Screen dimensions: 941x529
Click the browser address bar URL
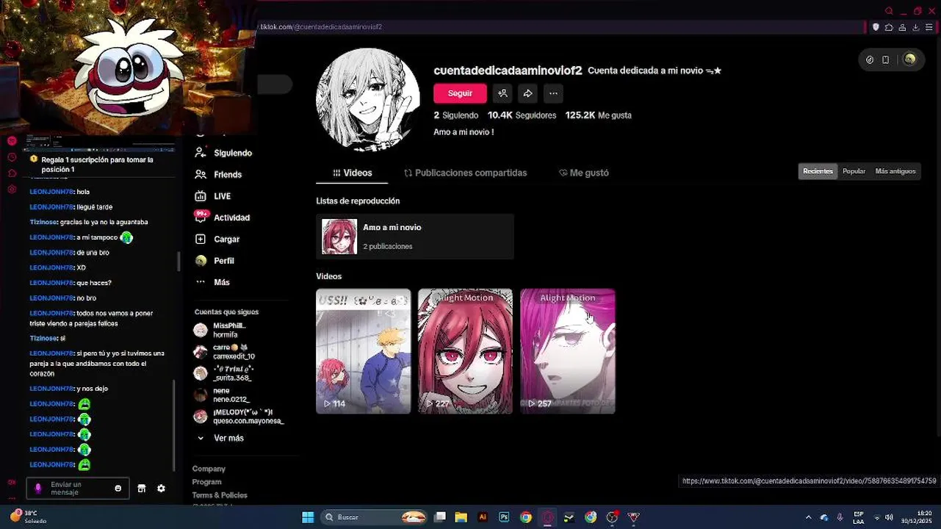point(321,27)
